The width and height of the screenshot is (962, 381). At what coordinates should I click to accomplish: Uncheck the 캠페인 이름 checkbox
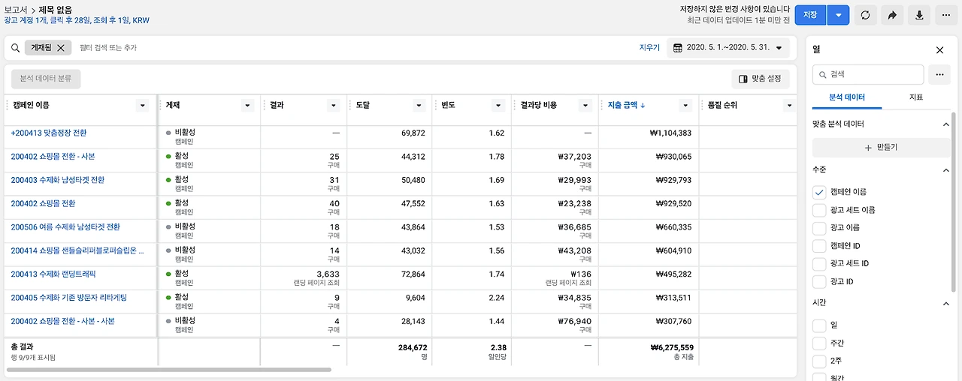point(819,192)
